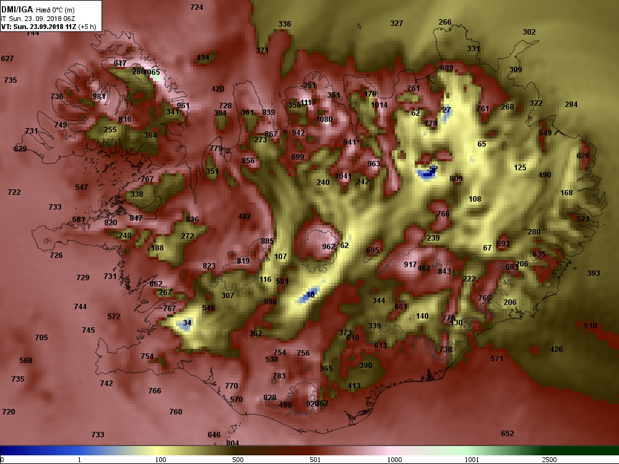Click the legend label 1000

click(395, 460)
